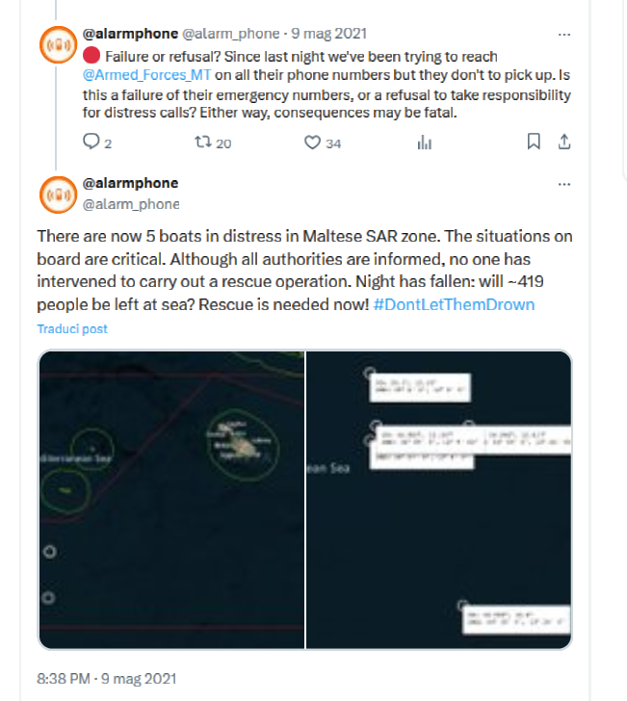Open @alarm_phone handle under main tweet name
Viewport: 627px width, 701px height.
coord(131,203)
